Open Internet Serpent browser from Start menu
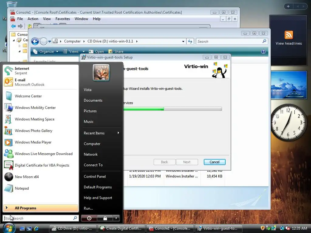Viewport: 311px width, 233px height. [41, 71]
